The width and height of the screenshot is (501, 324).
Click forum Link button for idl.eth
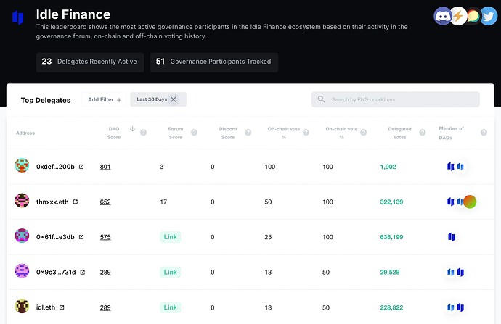tap(171, 307)
